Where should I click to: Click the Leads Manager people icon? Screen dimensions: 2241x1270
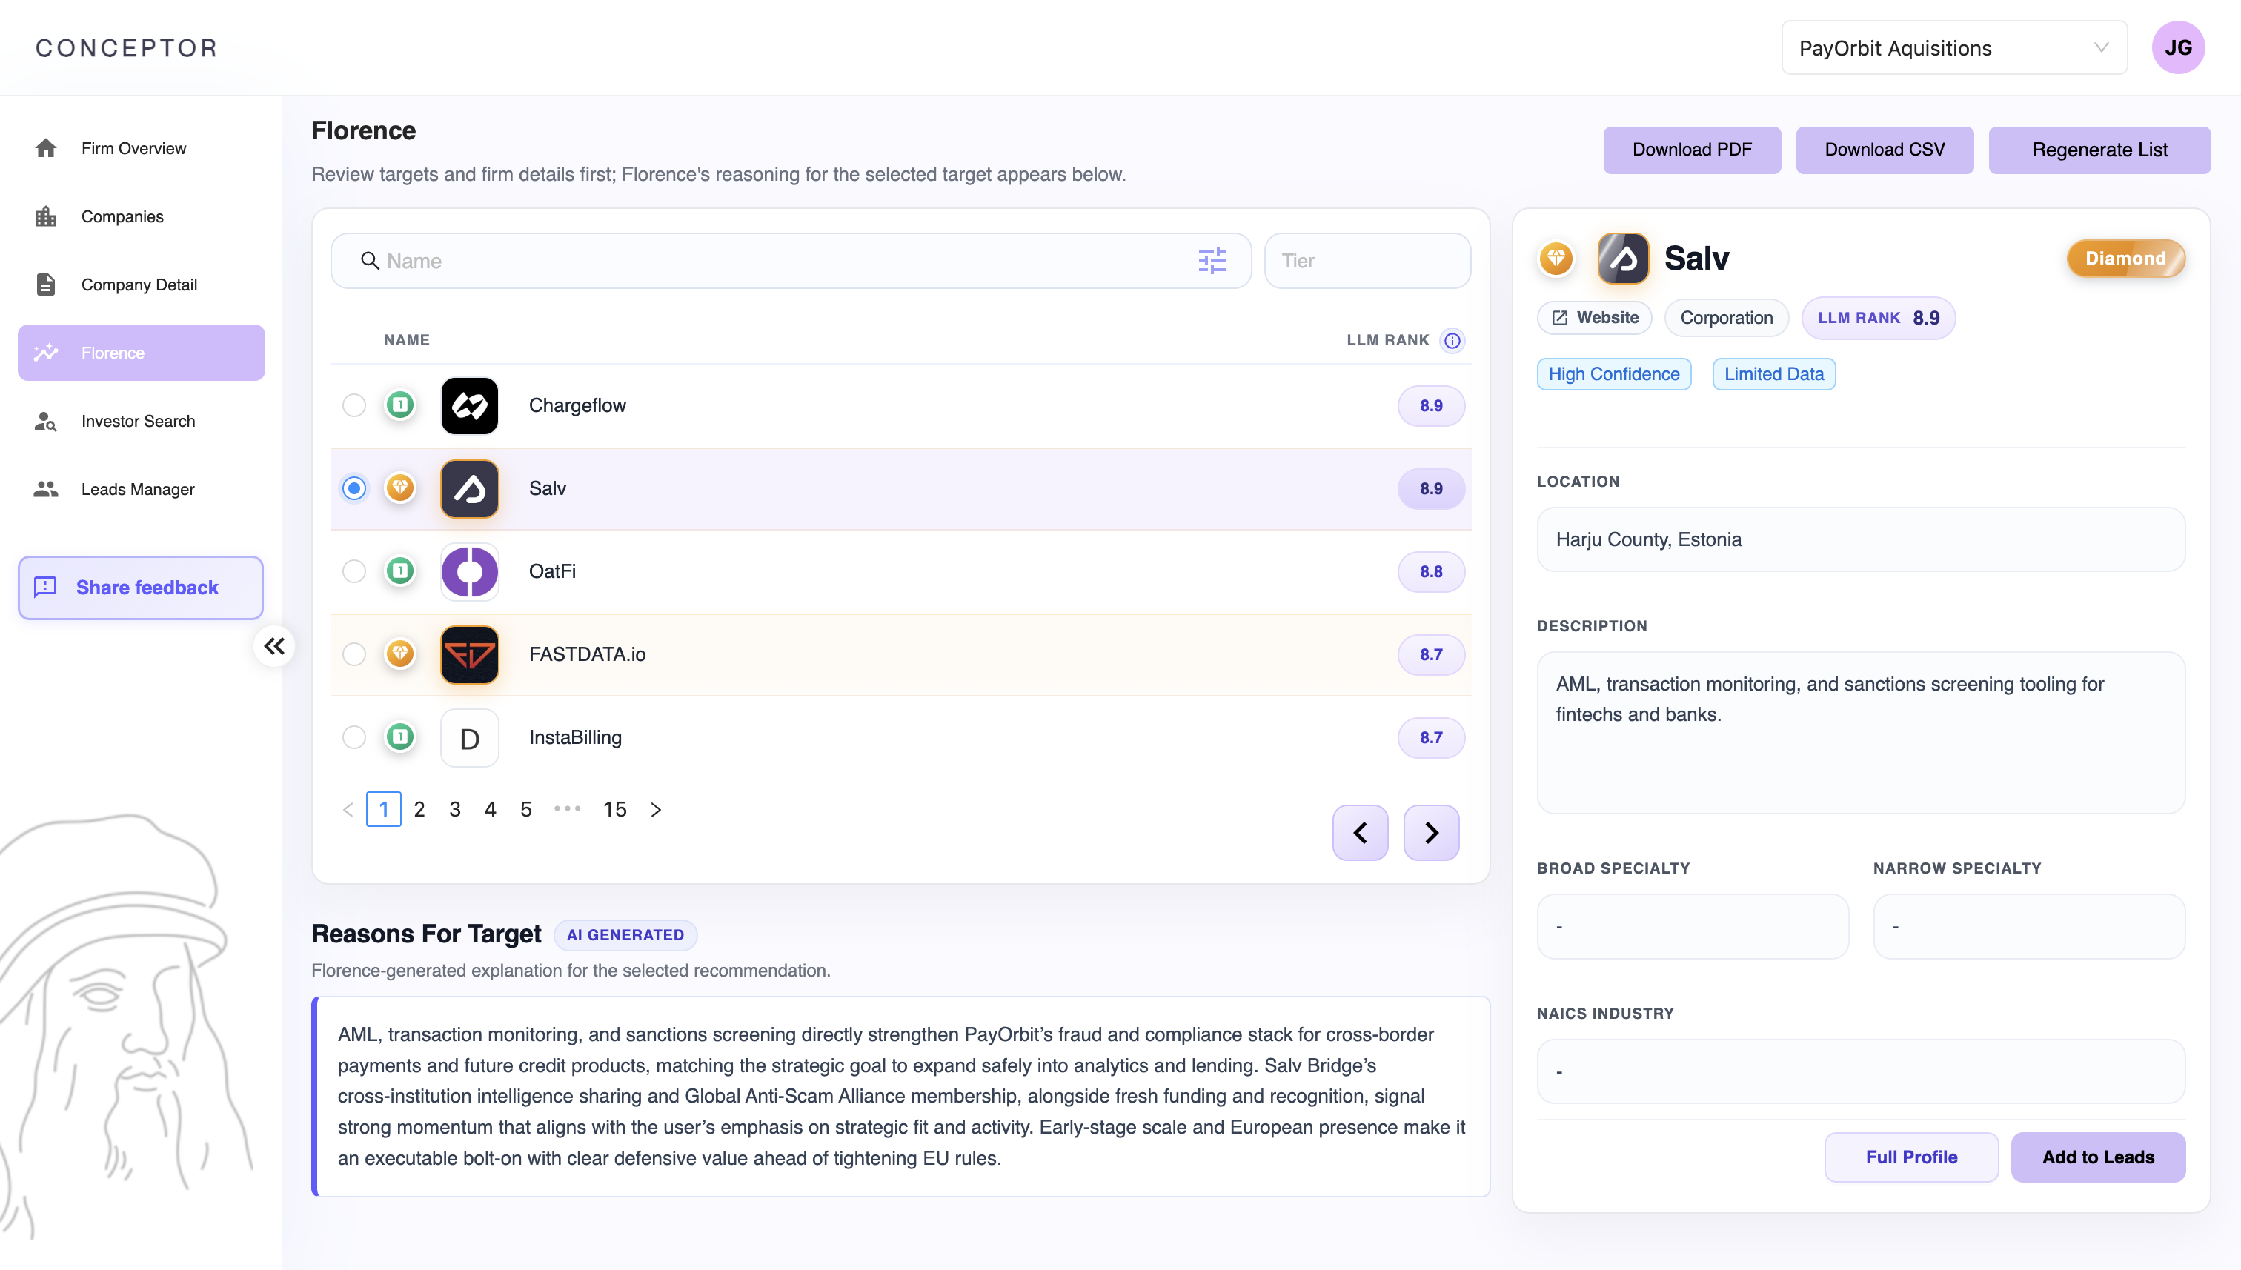tap(45, 489)
